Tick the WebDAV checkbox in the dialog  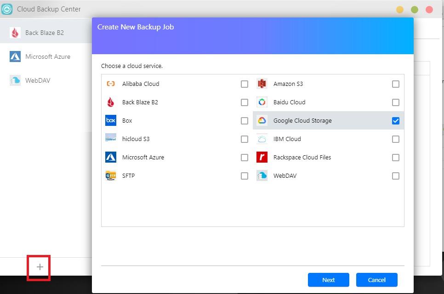(395, 176)
